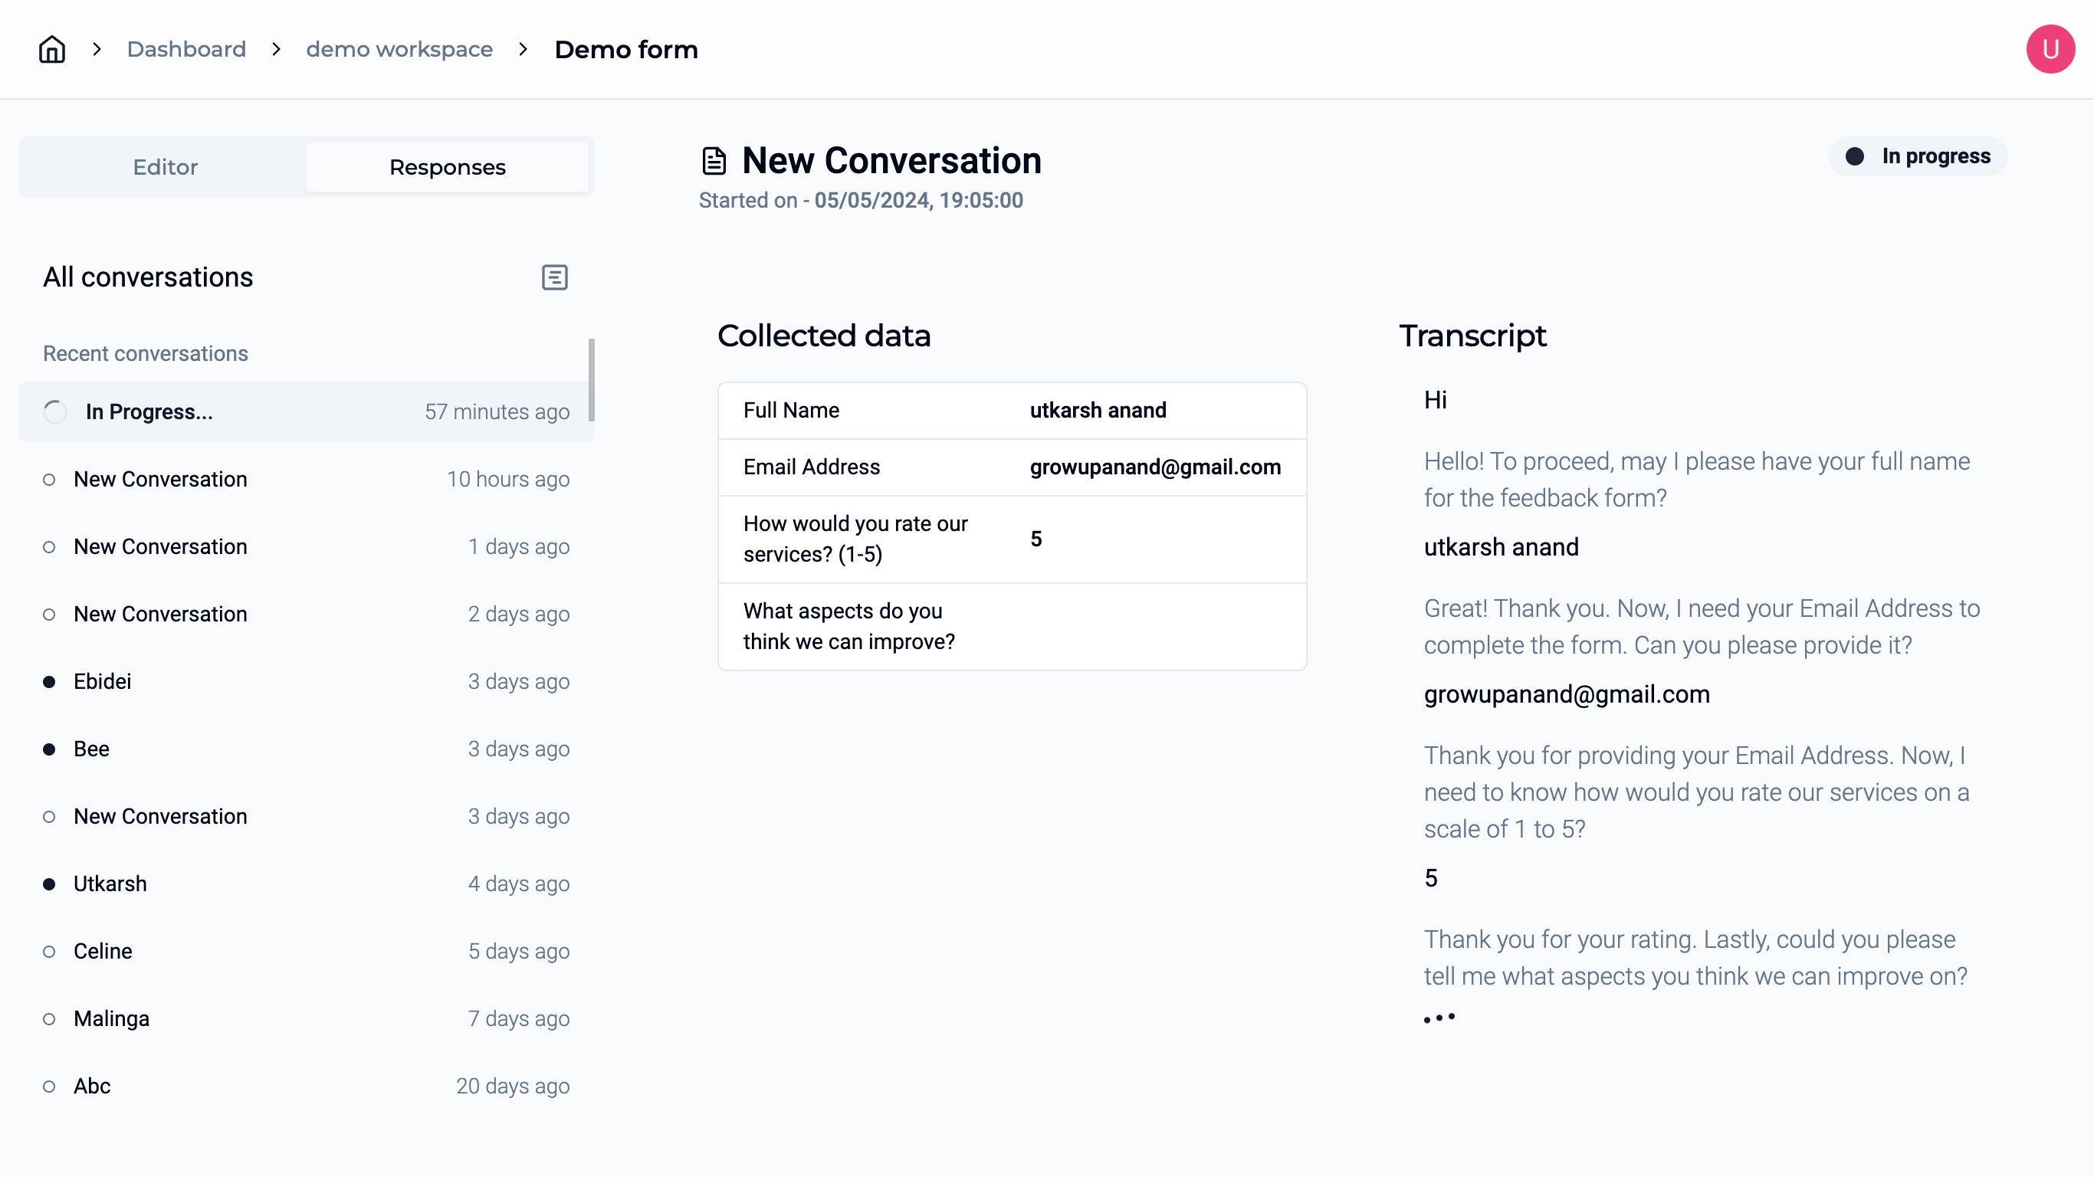The image size is (2094, 1177).
Task: Click the document/form icon next to New Conversation
Action: [x=714, y=159]
